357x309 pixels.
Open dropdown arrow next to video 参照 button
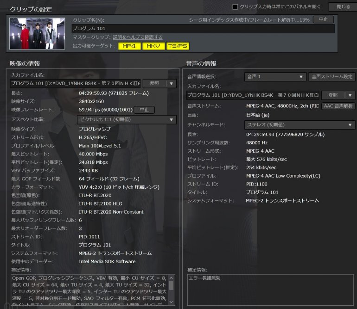click(171, 84)
